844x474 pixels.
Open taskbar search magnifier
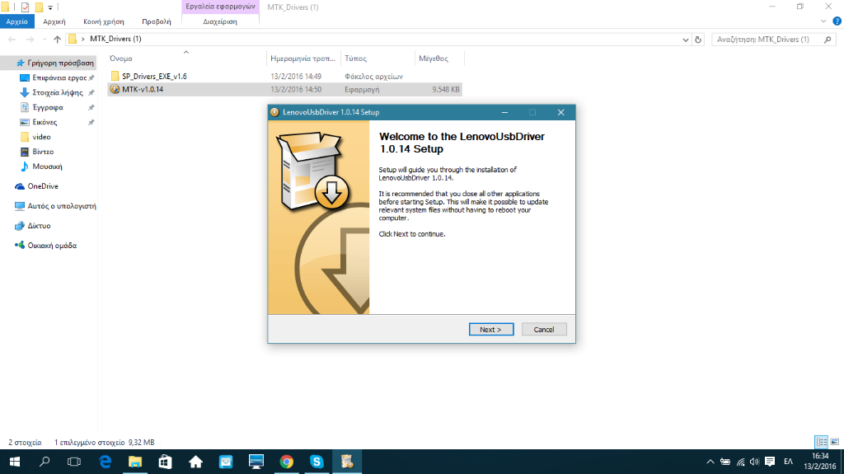click(45, 462)
